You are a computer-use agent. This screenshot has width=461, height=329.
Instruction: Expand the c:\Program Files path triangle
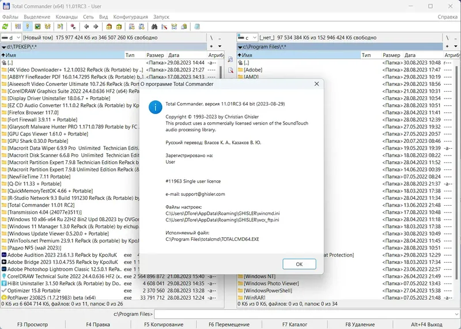[x=240, y=47]
